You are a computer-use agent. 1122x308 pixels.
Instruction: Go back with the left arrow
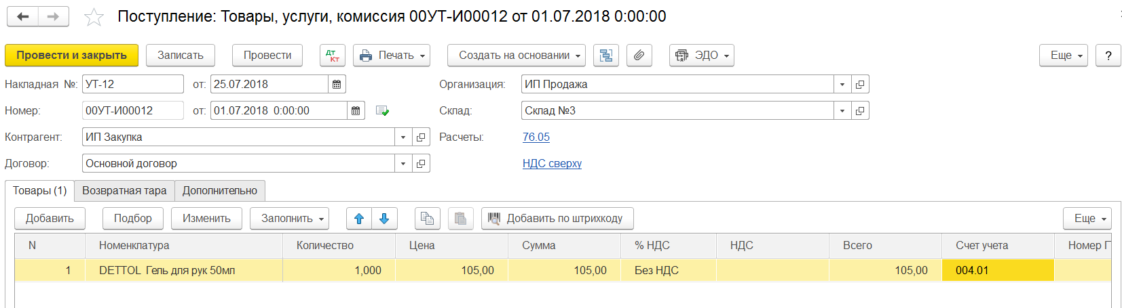tap(23, 17)
